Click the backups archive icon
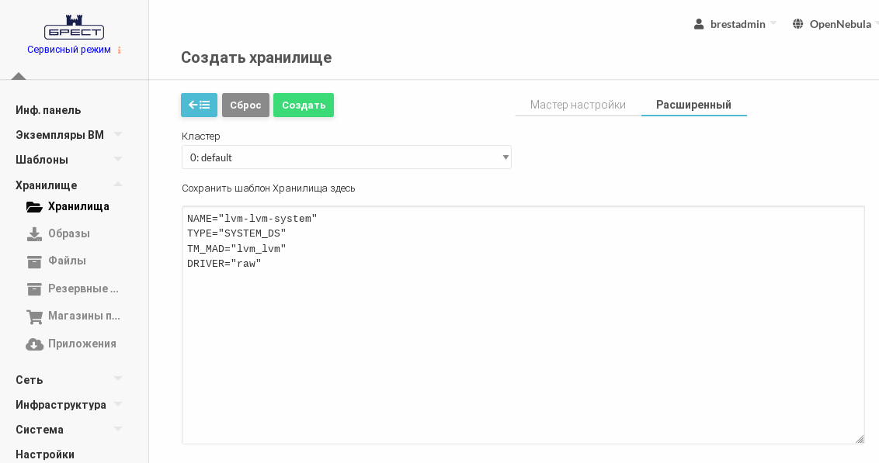The image size is (879, 463). [34, 289]
